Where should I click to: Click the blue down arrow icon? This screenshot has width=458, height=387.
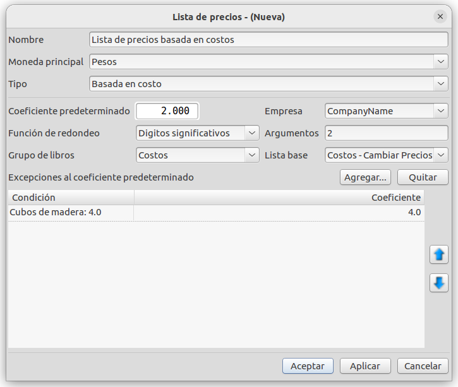pos(438,283)
